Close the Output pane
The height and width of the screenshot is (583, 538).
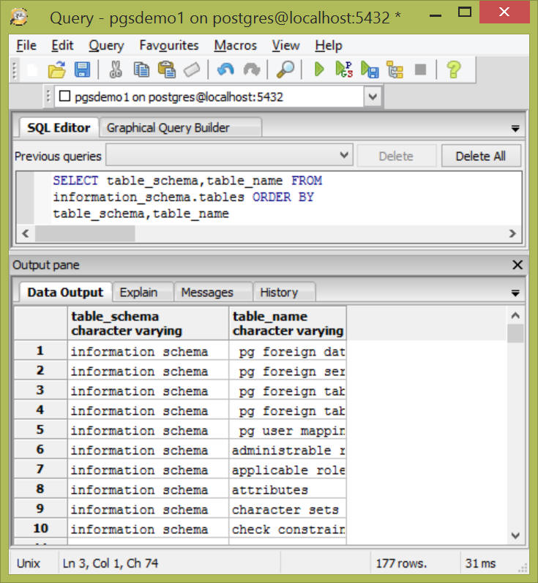518,265
